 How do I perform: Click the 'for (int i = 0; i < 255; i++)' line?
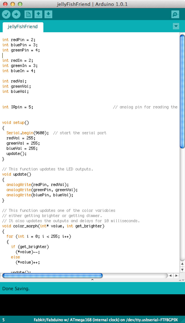tap(39, 236)
